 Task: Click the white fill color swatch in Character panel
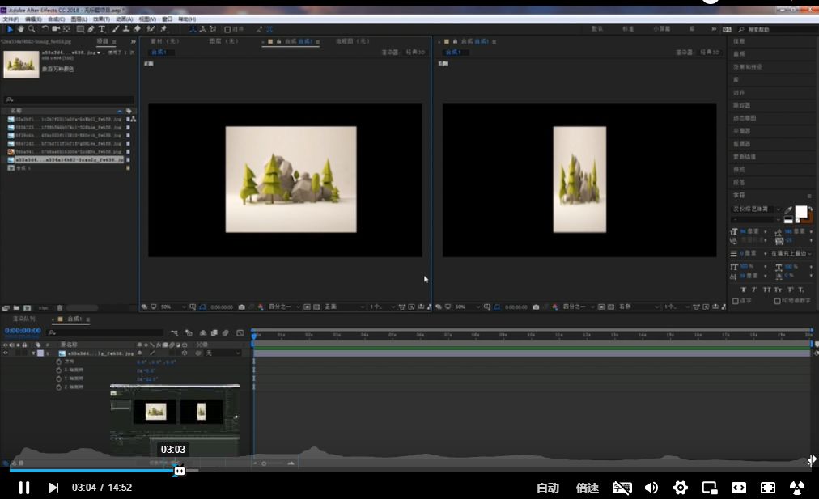[x=800, y=211]
